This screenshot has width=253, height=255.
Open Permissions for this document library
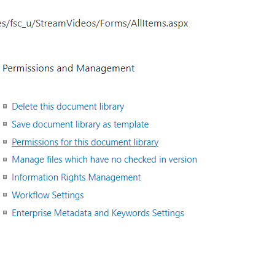[x=85, y=142]
